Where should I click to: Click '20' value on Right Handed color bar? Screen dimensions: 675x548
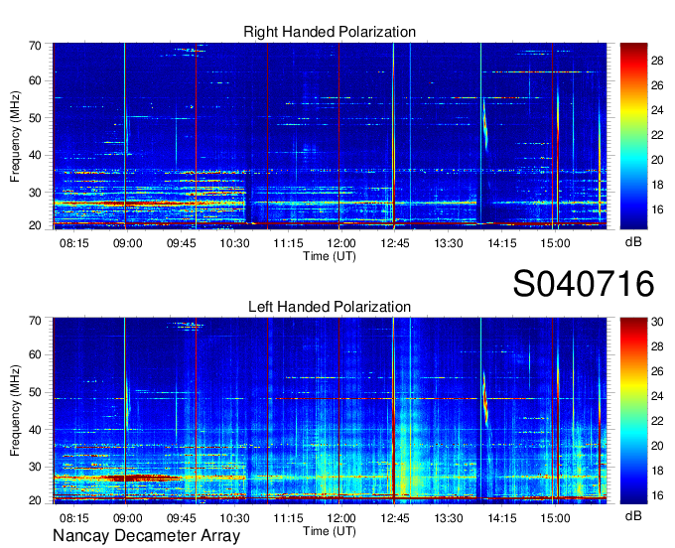pyautogui.click(x=657, y=160)
